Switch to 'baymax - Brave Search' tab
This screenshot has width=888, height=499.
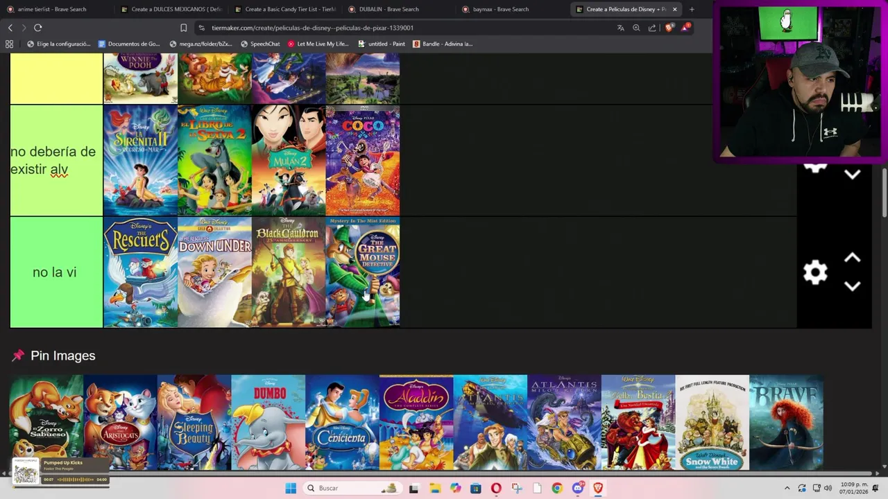[512, 9]
